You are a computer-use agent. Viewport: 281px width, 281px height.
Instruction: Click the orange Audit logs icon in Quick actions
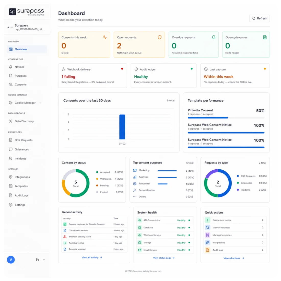207,250
